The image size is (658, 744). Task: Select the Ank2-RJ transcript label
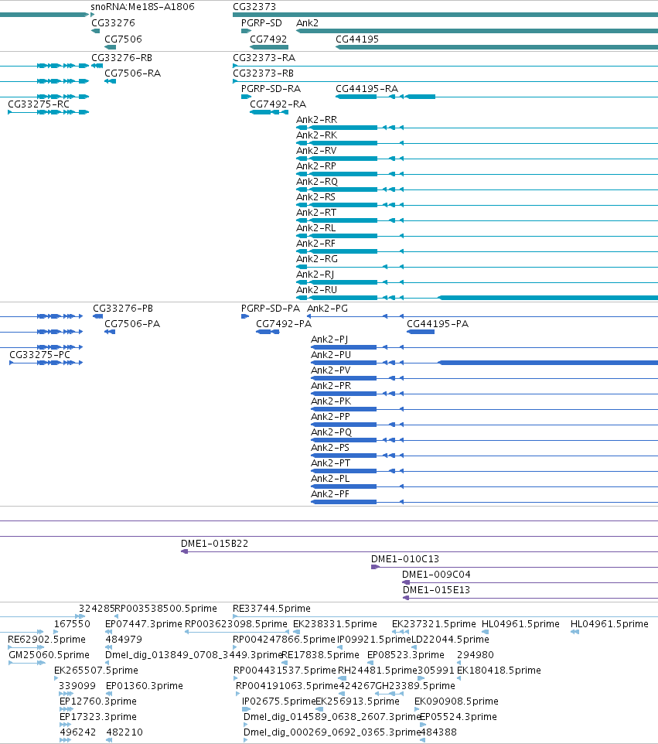click(x=315, y=275)
